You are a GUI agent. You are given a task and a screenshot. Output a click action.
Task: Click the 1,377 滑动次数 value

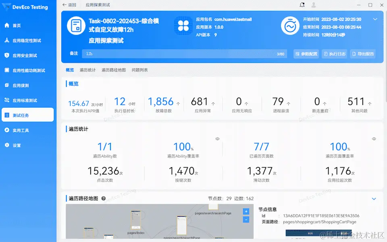[260, 171]
